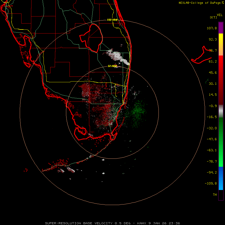225x225 pixels.
Task: Select the -63.1 scale value
Action: tap(212, 150)
